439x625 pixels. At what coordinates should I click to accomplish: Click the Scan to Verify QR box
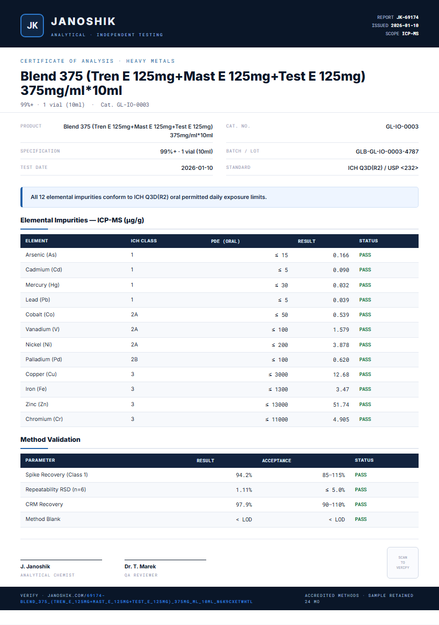tap(403, 563)
